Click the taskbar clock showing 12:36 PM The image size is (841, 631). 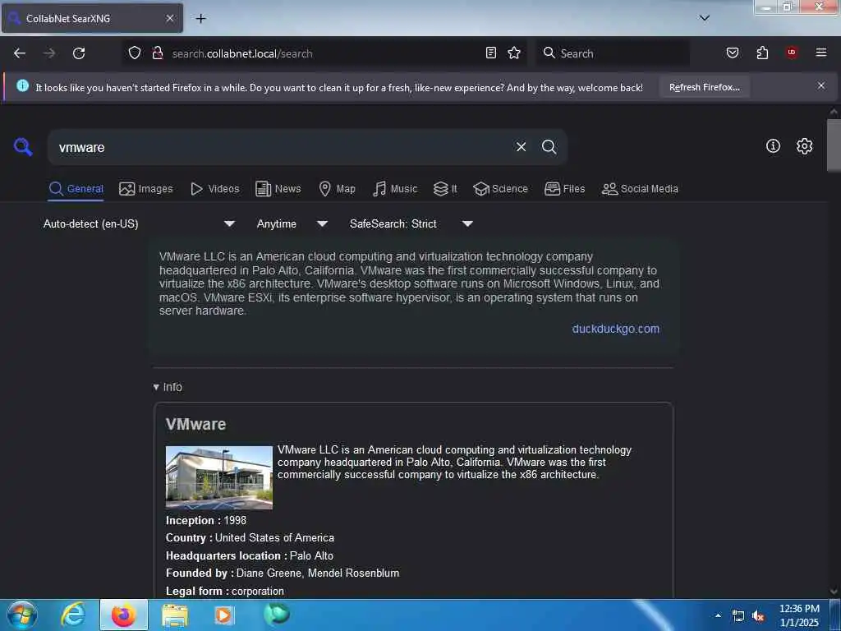coord(799,615)
